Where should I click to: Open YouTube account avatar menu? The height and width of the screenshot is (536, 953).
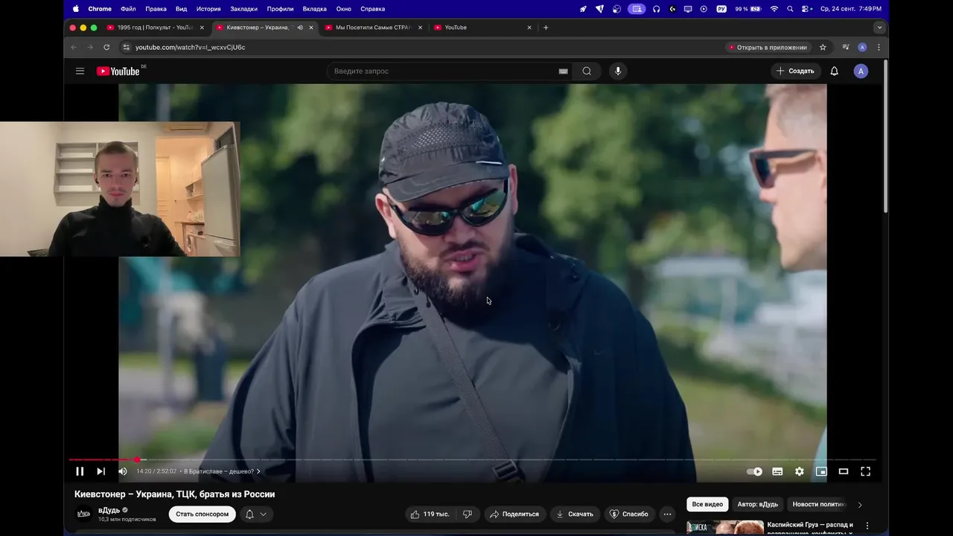click(861, 71)
